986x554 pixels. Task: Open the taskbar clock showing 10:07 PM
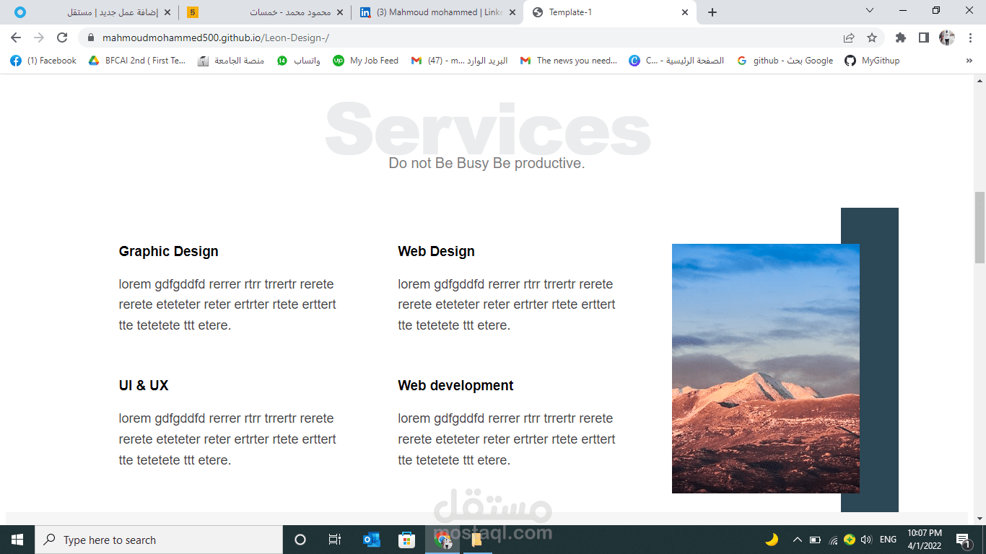pos(925,540)
